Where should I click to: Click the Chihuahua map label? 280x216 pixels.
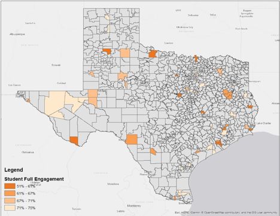pyautogui.click(x=28, y=152)
